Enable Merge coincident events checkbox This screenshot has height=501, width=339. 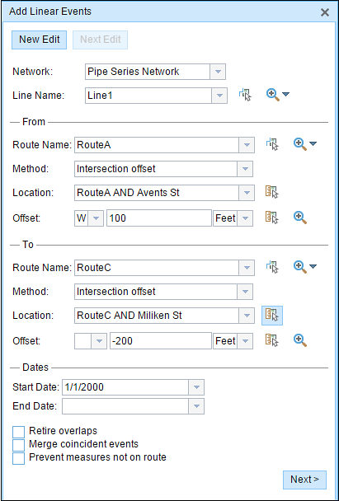coord(18,446)
